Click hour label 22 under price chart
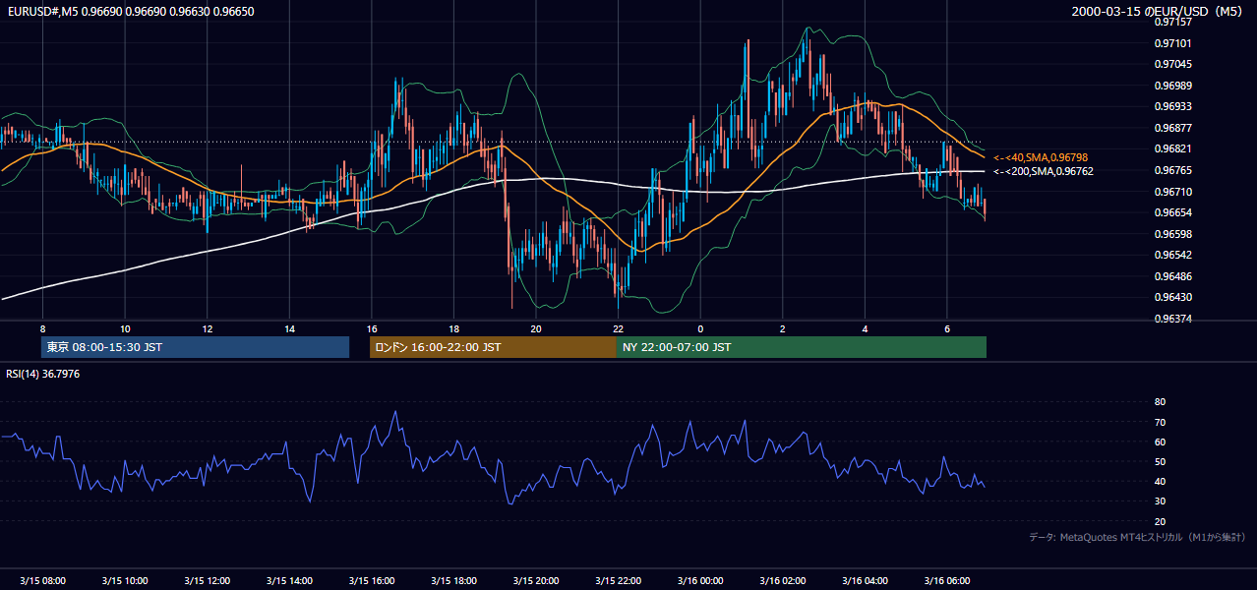The width and height of the screenshot is (1257, 590). (x=618, y=328)
